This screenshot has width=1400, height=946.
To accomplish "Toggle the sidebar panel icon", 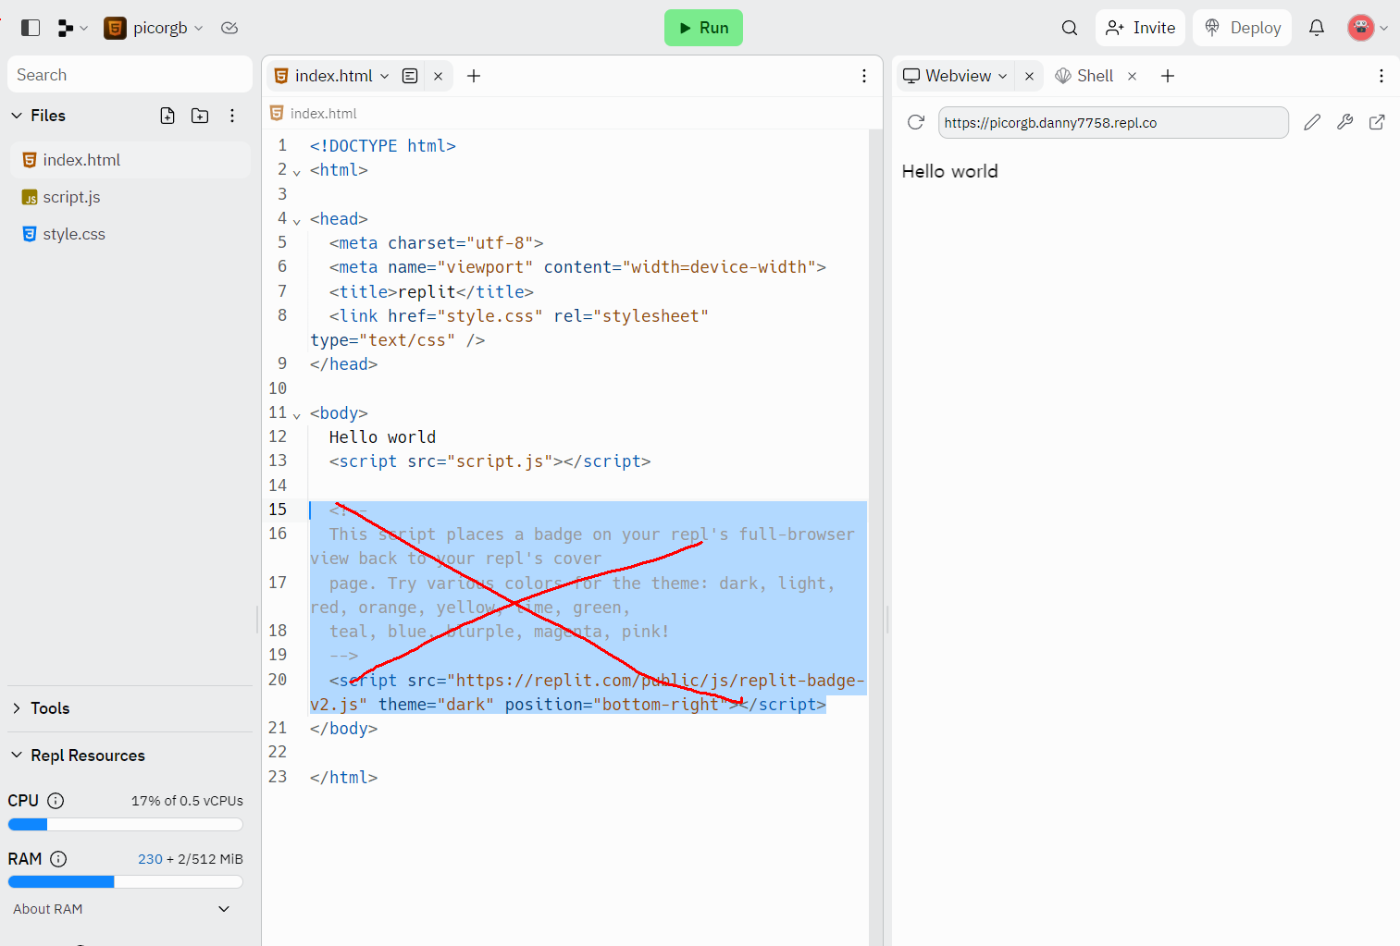I will 31,28.
